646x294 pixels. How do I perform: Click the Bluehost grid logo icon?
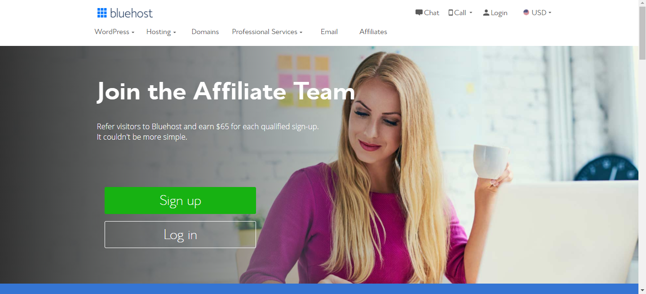tap(102, 13)
